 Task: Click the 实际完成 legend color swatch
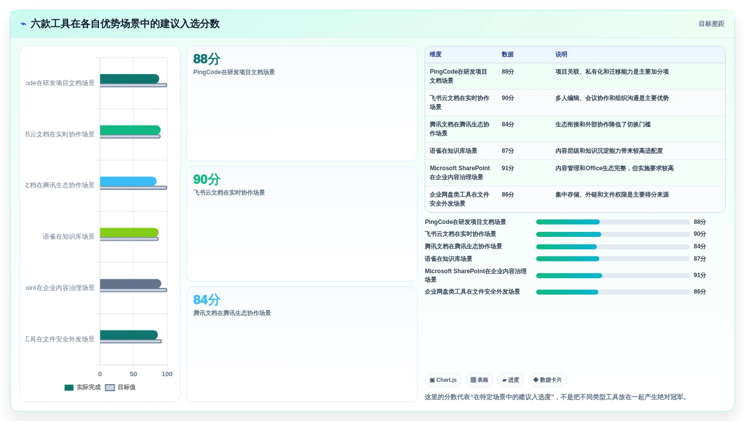[x=69, y=388]
